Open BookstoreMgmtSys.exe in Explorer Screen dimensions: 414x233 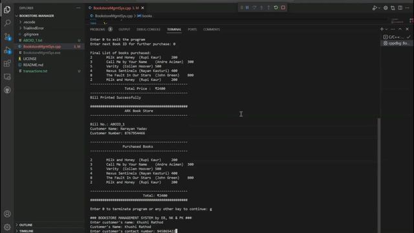[41, 52]
